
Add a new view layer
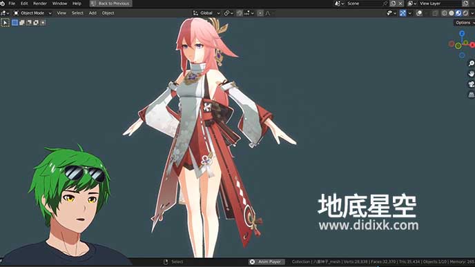[x=465, y=3]
